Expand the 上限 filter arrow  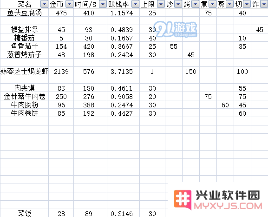pyautogui.click(x=161, y=4)
